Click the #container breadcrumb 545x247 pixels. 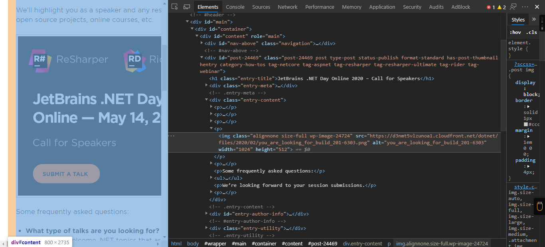(x=264, y=243)
